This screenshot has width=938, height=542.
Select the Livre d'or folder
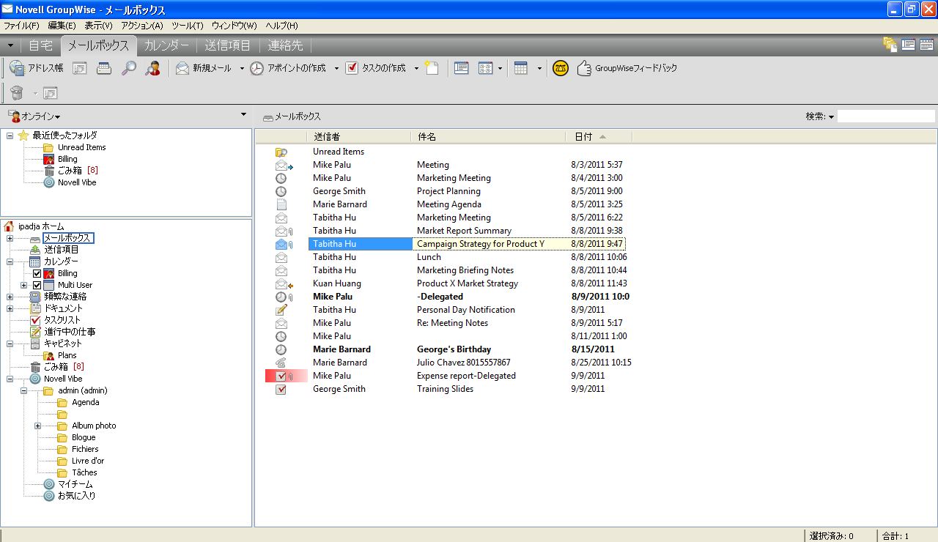[88, 461]
